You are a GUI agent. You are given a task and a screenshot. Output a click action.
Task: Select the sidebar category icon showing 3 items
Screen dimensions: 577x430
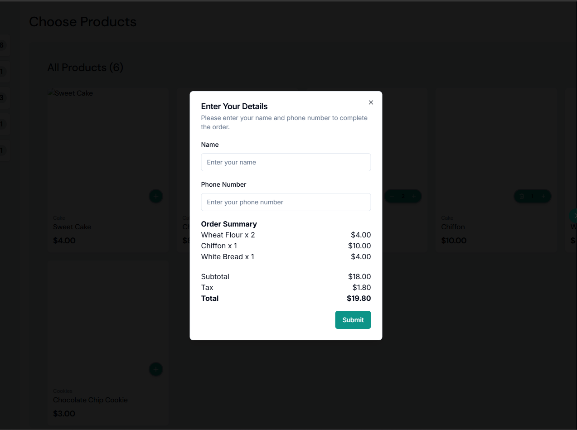point(4,98)
